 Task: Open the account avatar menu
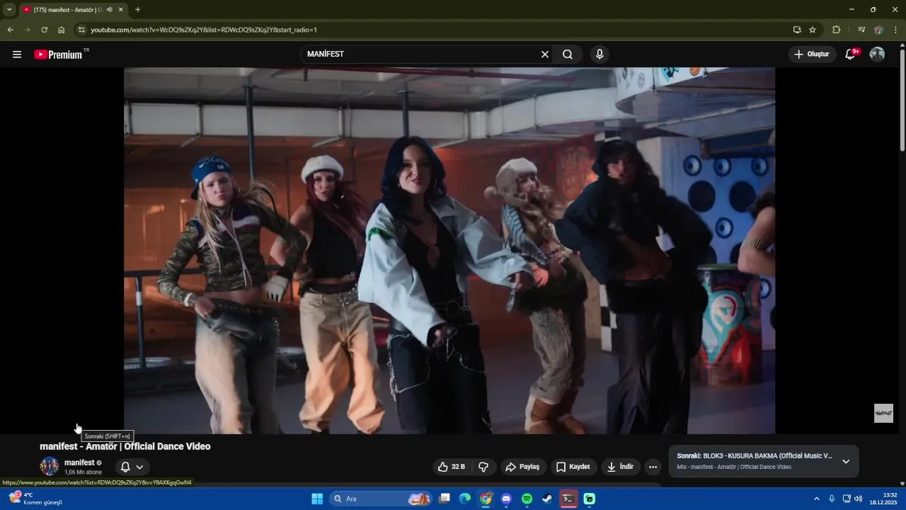point(877,55)
